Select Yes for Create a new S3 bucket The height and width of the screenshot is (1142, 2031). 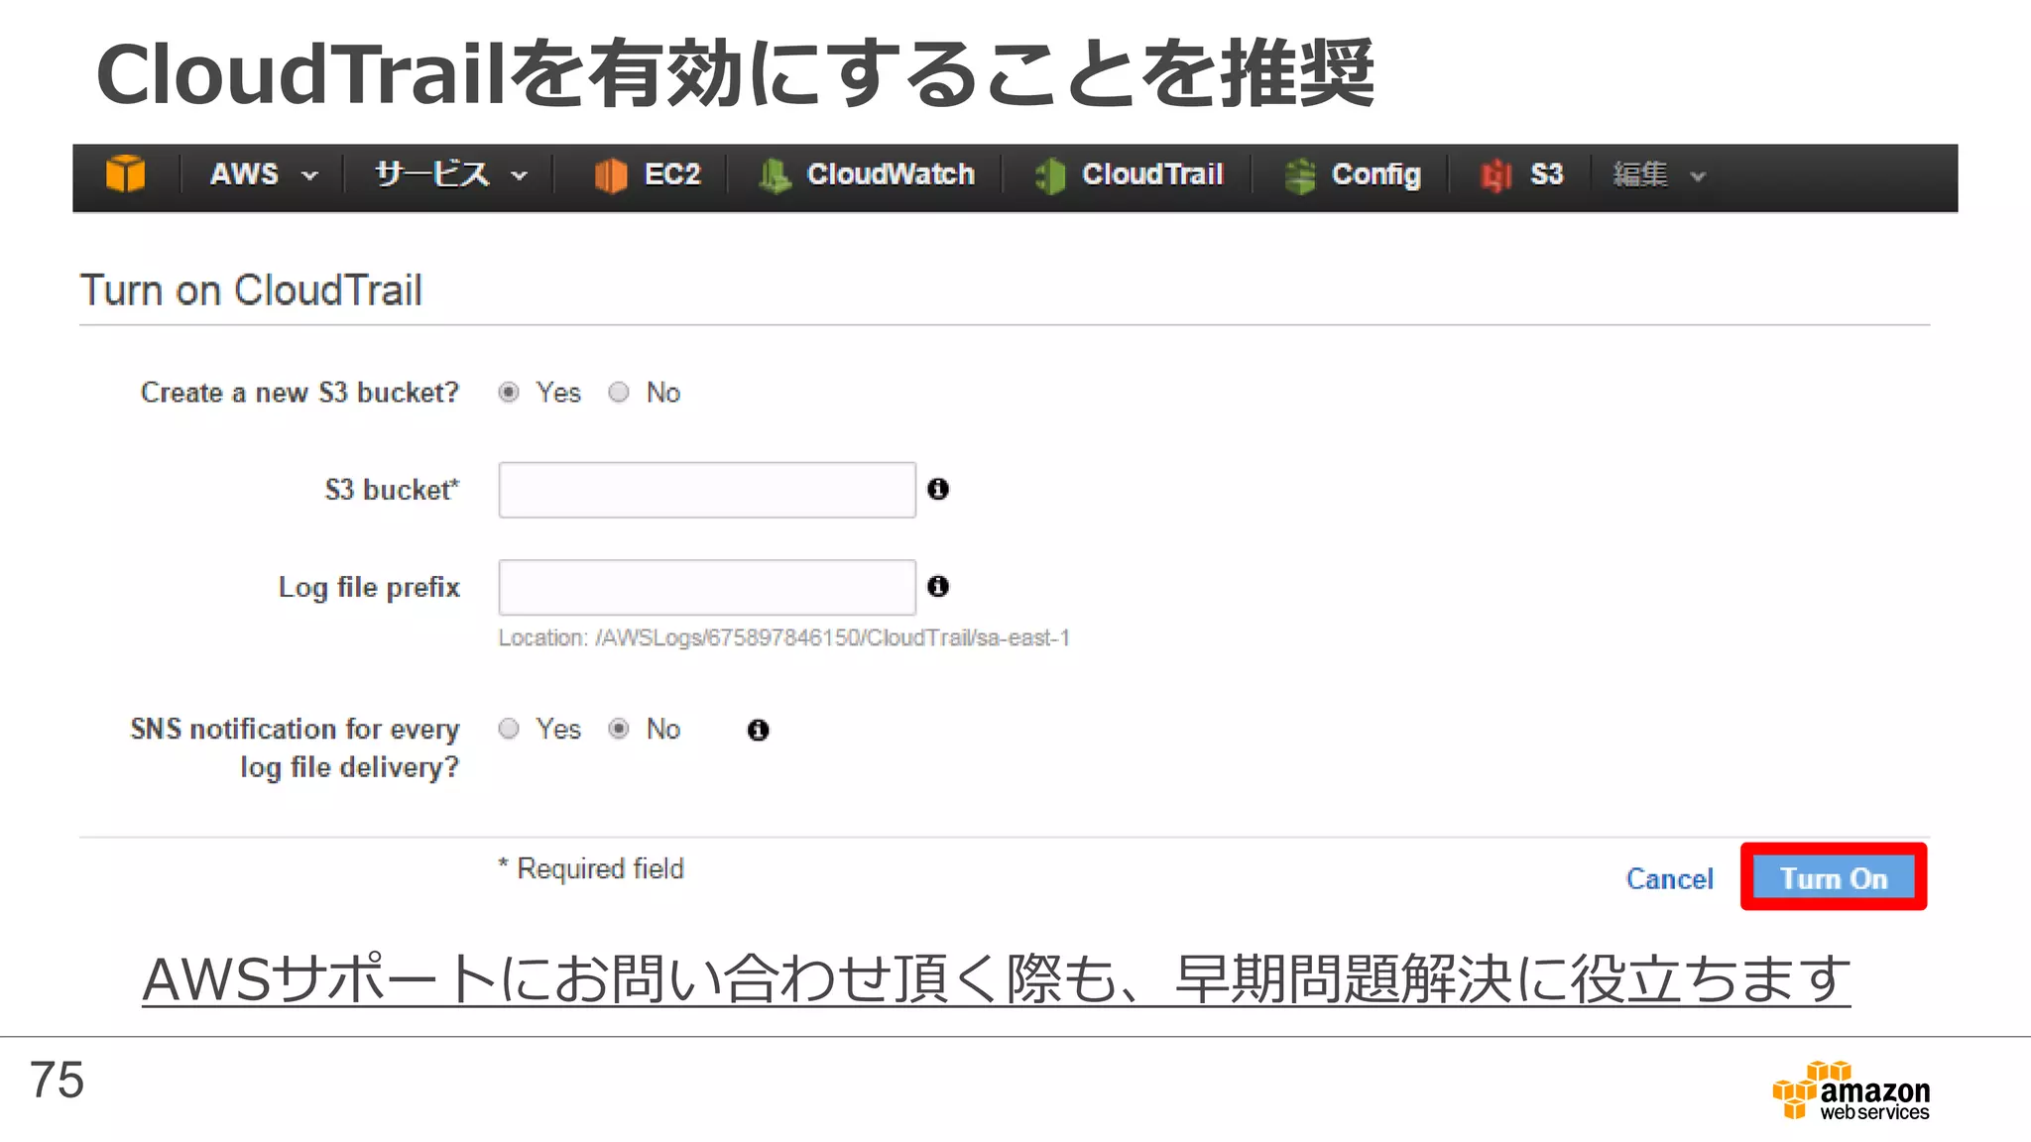coord(509,393)
